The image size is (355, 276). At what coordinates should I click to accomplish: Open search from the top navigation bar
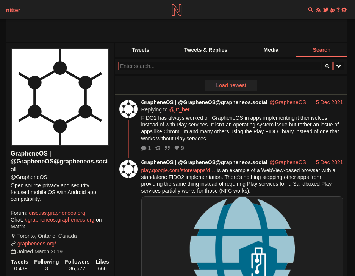tap(311, 10)
